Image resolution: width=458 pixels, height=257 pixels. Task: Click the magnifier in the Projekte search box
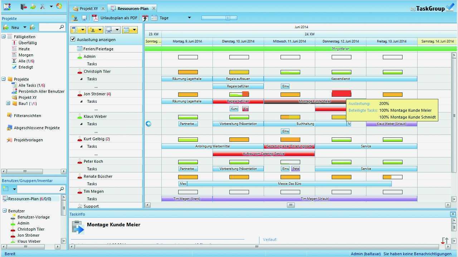[x=62, y=27]
